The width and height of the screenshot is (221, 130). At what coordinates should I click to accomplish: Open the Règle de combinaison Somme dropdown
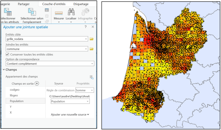[83, 90]
